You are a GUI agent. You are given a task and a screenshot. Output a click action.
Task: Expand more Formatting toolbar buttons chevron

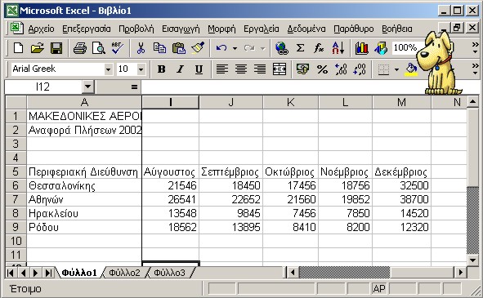point(476,69)
